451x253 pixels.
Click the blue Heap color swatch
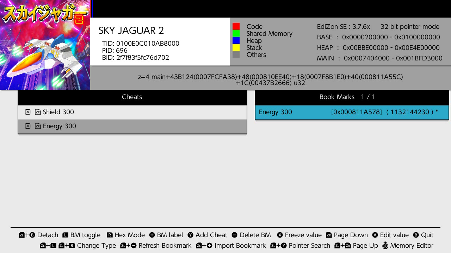[x=236, y=40]
